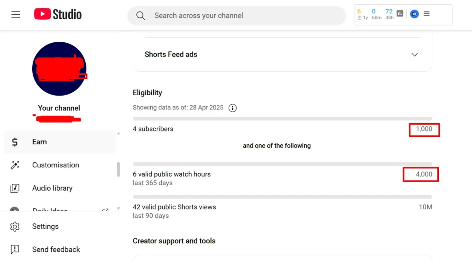Click the channel avatar thumbnail
Screen dimensions: 472x262
[59, 69]
